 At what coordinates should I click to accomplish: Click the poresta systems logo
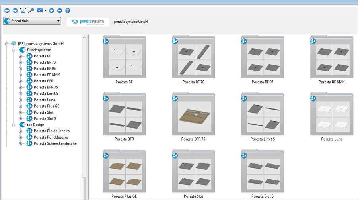tap(88, 22)
